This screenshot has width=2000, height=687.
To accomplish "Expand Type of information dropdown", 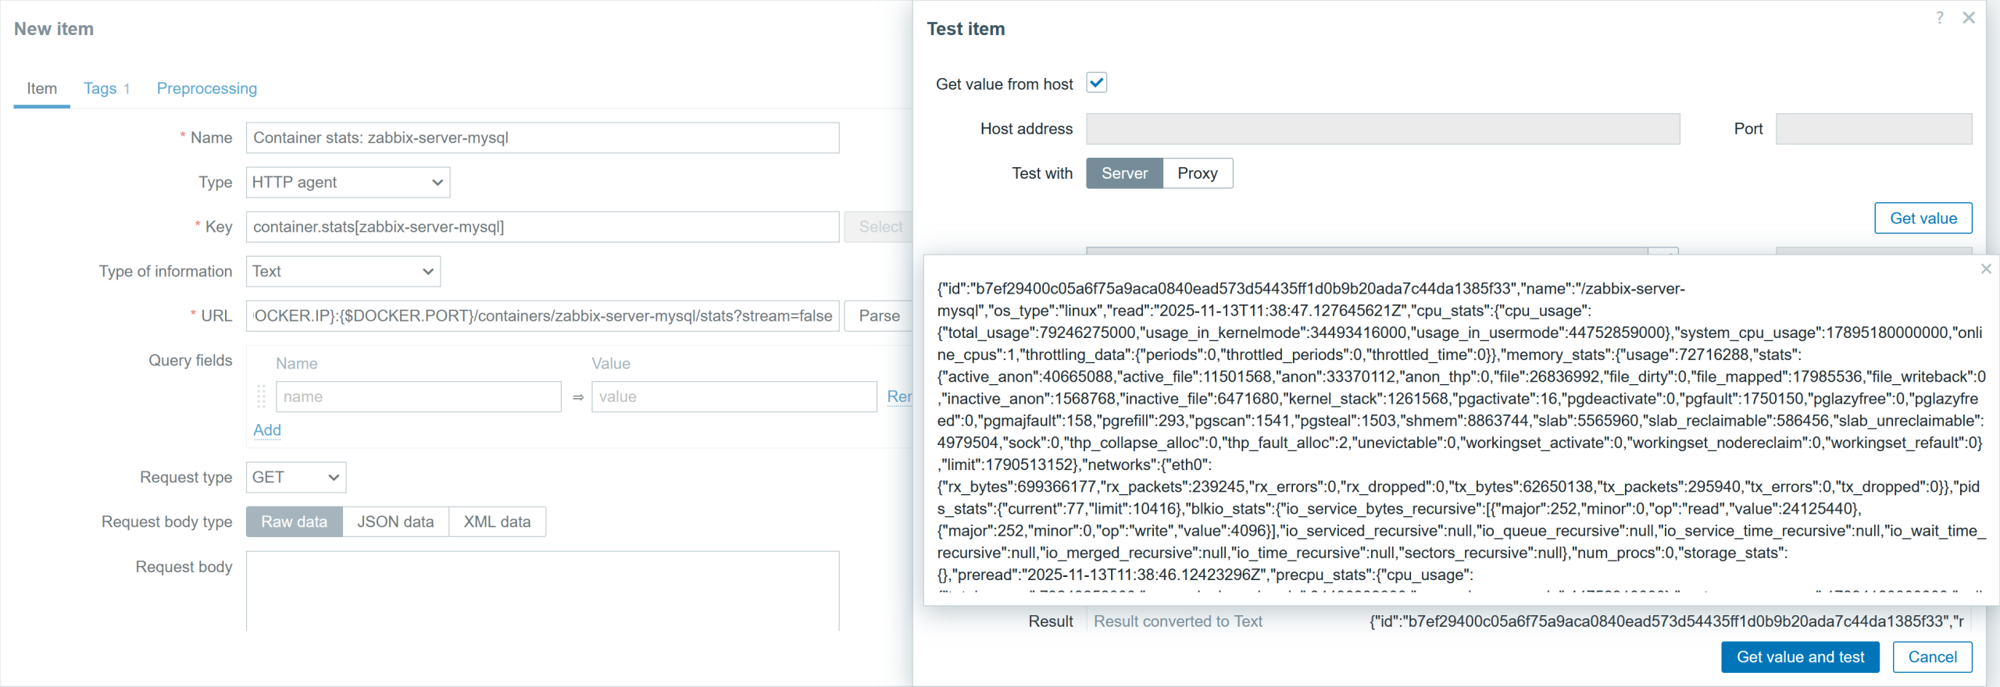I will [x=343, y=272].
